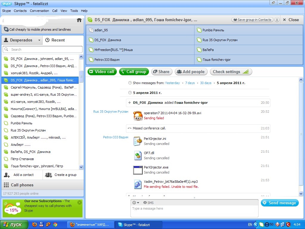The width and height of the screenshot is (305, 229).
Task: Open the xomyak383, Rozdik, Андрей group chat
Action: pyautogui.click(x=40, y=73)
